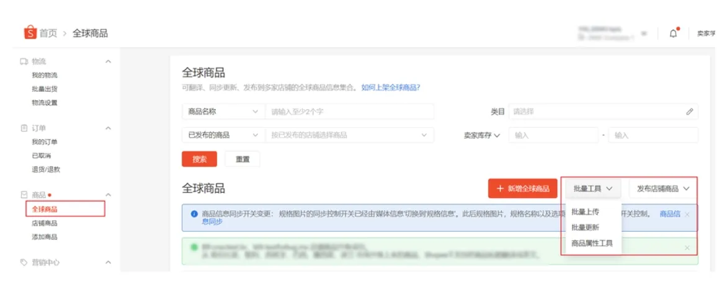The width and height of the screenshot is (722, 292).
Task: Click the blue info icon in banner
Action: [x=194, y=214]
